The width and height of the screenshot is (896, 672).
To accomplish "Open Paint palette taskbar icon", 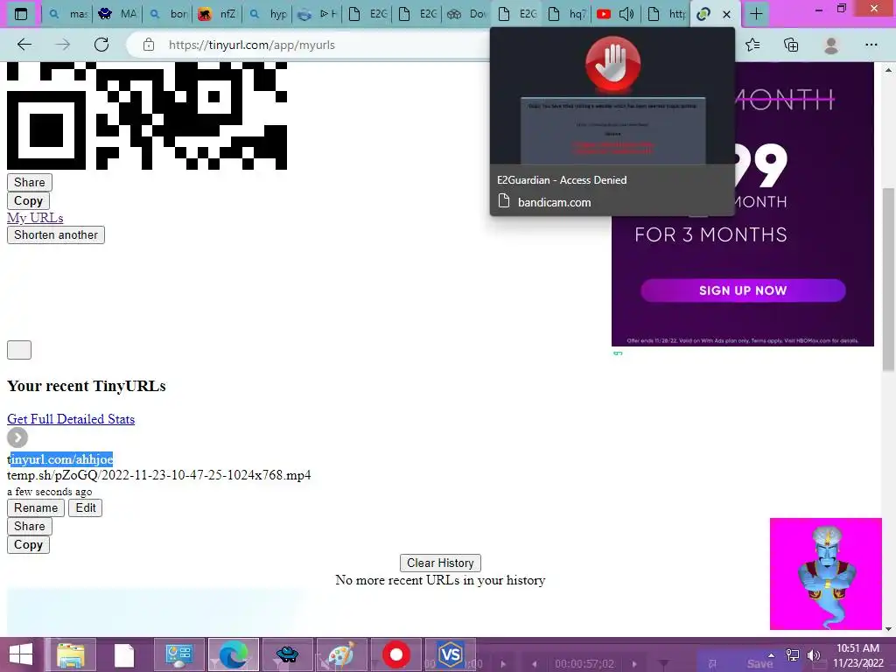I will (x=342, y=654).
